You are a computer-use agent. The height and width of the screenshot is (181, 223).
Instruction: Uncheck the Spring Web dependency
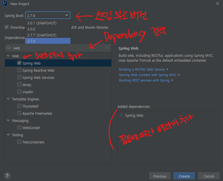[19, 63]
